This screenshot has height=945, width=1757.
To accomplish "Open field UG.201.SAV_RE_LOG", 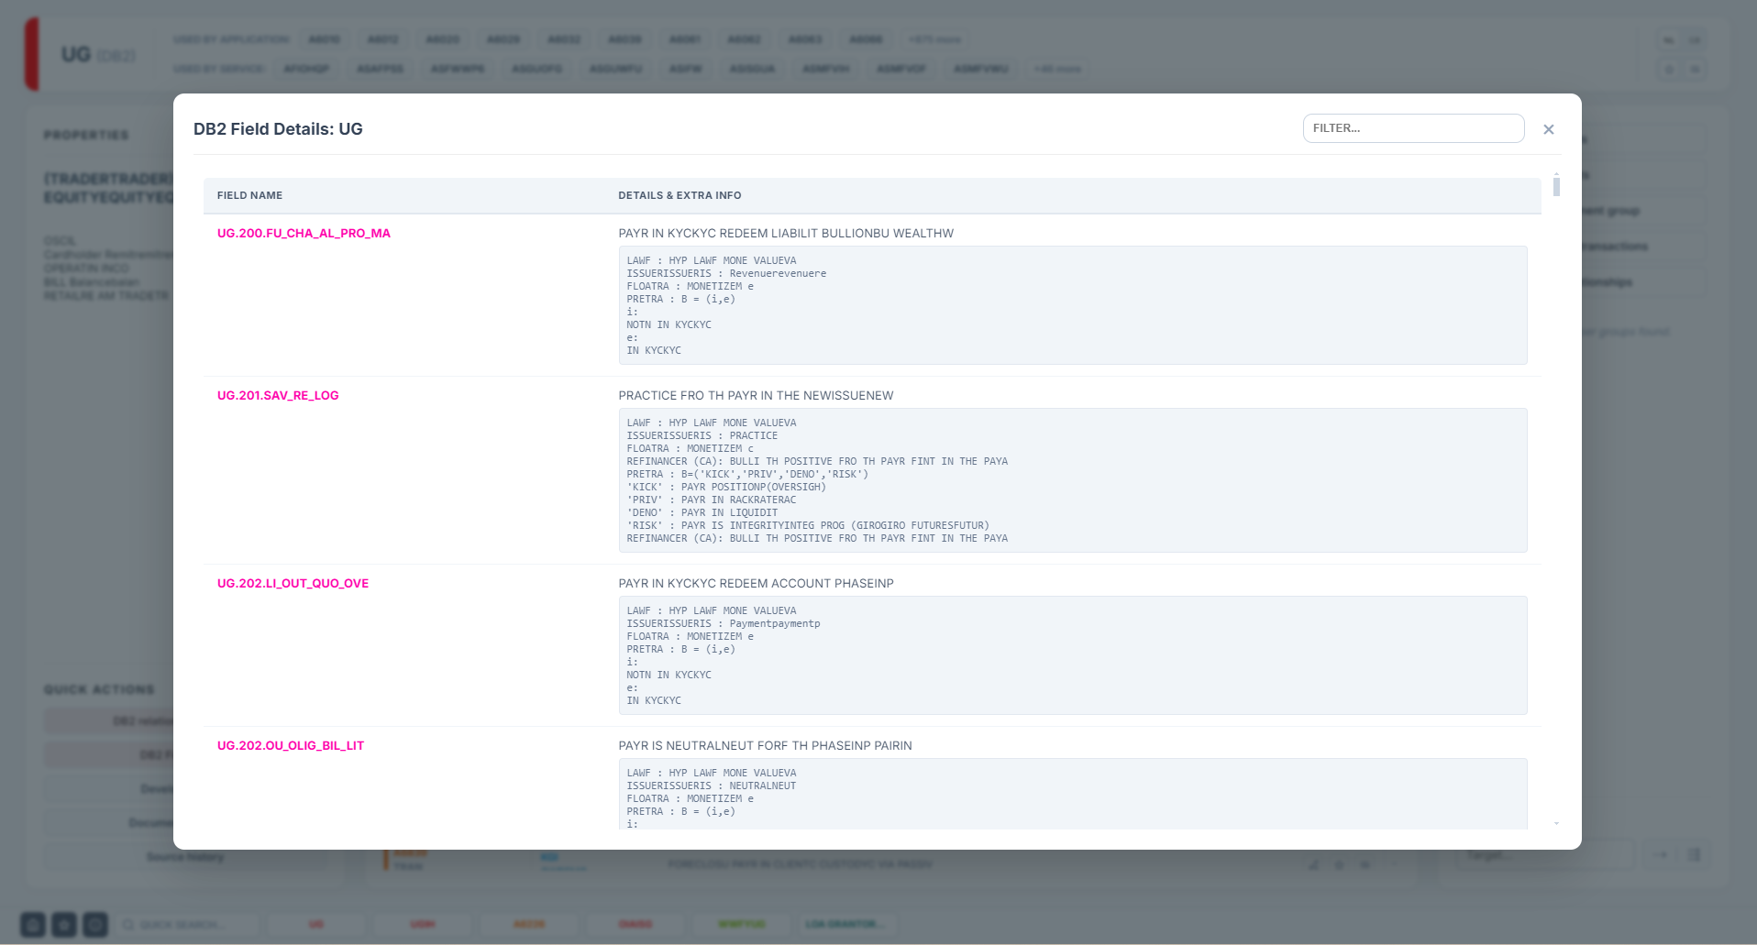I will 278,395.
